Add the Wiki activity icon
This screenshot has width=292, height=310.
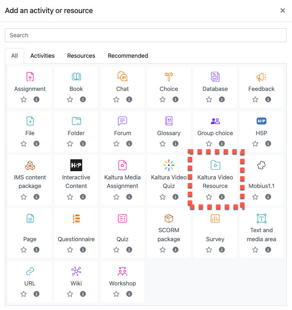click(x=76, y=271)
